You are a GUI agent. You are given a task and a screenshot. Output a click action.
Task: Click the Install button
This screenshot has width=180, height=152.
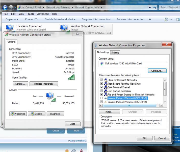109,112
